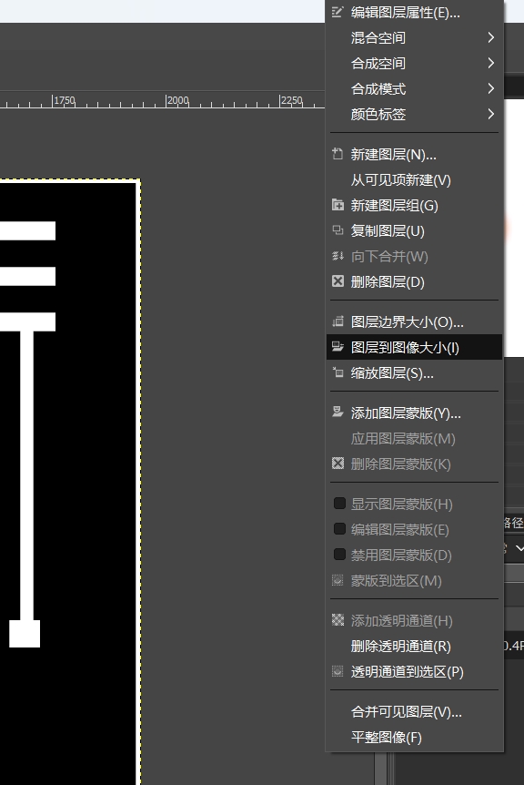The width and height of the screenshot is (524, 785).
Task: Click the delete layer X icon
Action: point(338,281)
